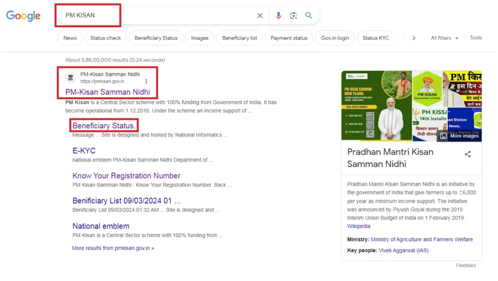The width and height of the screenshot is (498, 281).
Task: Start voice search with microphone icon
Action: [x=278, y=16]
